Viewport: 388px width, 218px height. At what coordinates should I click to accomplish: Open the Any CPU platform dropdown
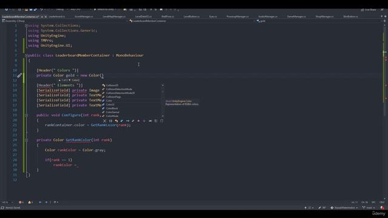pos(81,10)
